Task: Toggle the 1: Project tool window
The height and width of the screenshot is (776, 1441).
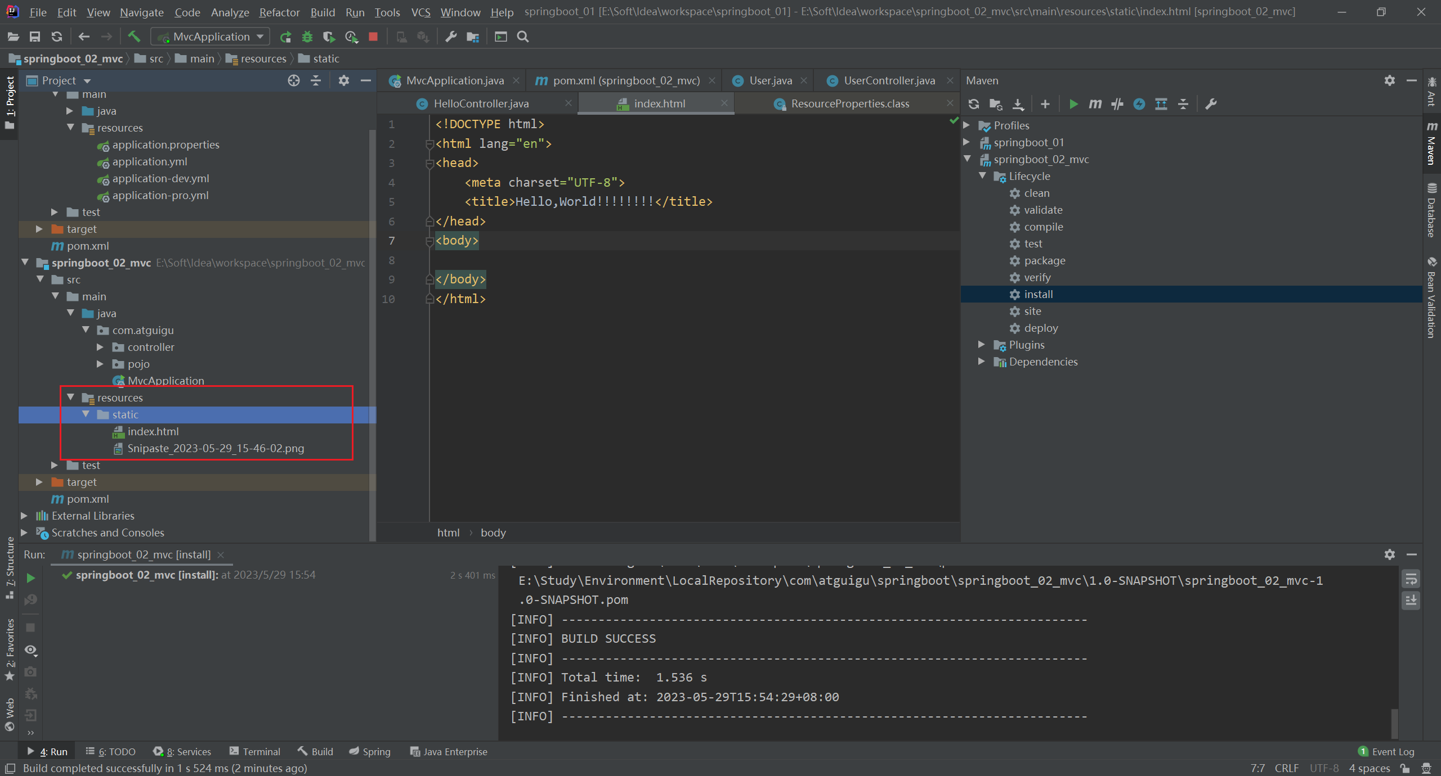Action: click(x=10, y=102)
